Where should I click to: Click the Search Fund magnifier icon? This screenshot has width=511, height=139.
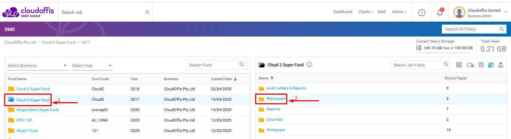point(242,65)
